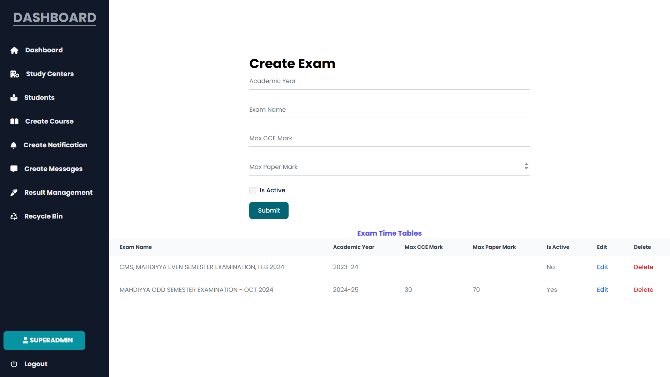Select the Max CCE Mark field
The height and width of the screenshot is (377, 670).
(389, 139)
